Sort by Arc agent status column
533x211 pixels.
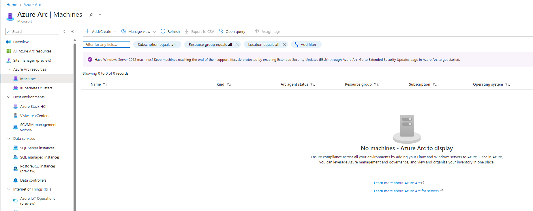298,84
